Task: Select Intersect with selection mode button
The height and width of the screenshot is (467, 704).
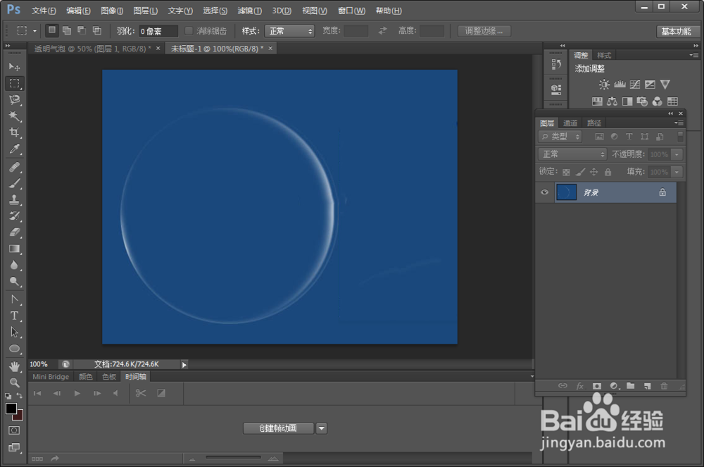Action: tap(97, 30)
